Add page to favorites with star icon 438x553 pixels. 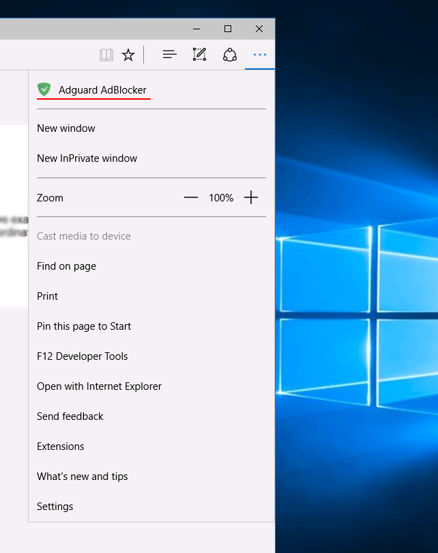point(128,55)
